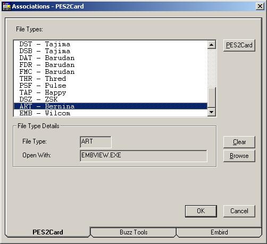Select the DAT - Barudan file type
The height and width of the screenshot is (244, 267).
coord(111,58)
